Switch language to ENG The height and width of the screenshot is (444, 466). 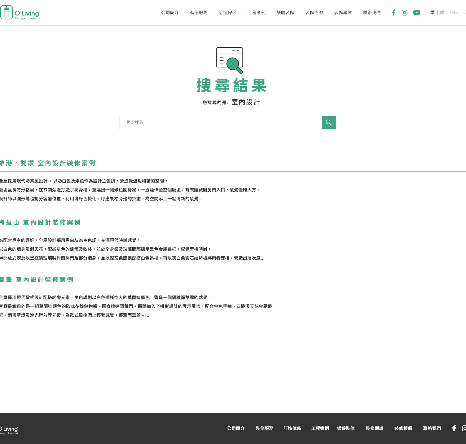454,12
